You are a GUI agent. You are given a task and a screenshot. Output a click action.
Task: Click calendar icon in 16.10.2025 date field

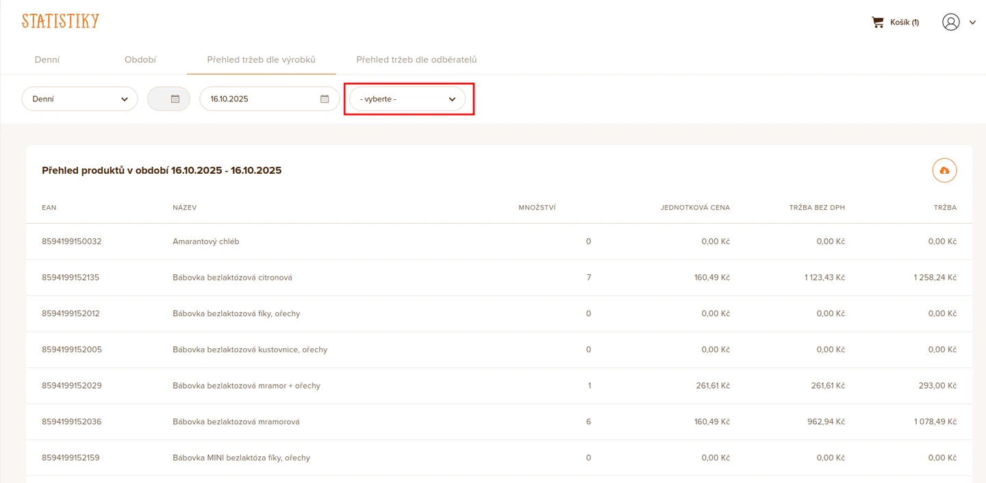(325, 99)
